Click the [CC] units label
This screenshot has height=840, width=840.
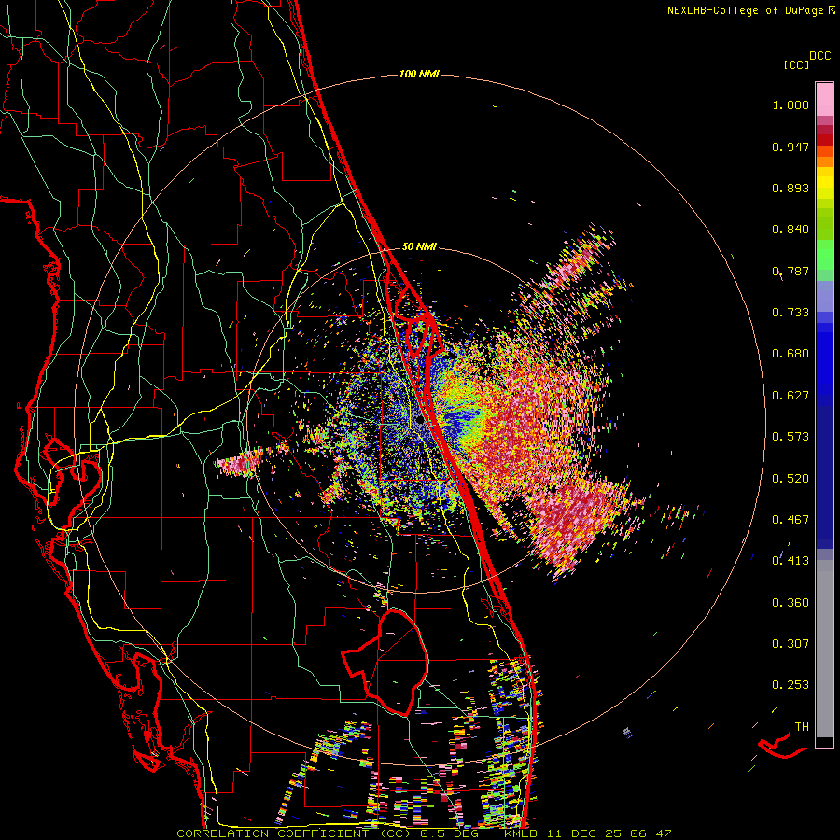(x=796, y=64)
